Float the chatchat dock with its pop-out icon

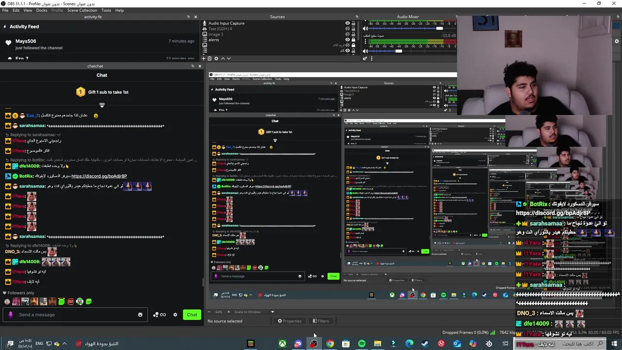192,66
